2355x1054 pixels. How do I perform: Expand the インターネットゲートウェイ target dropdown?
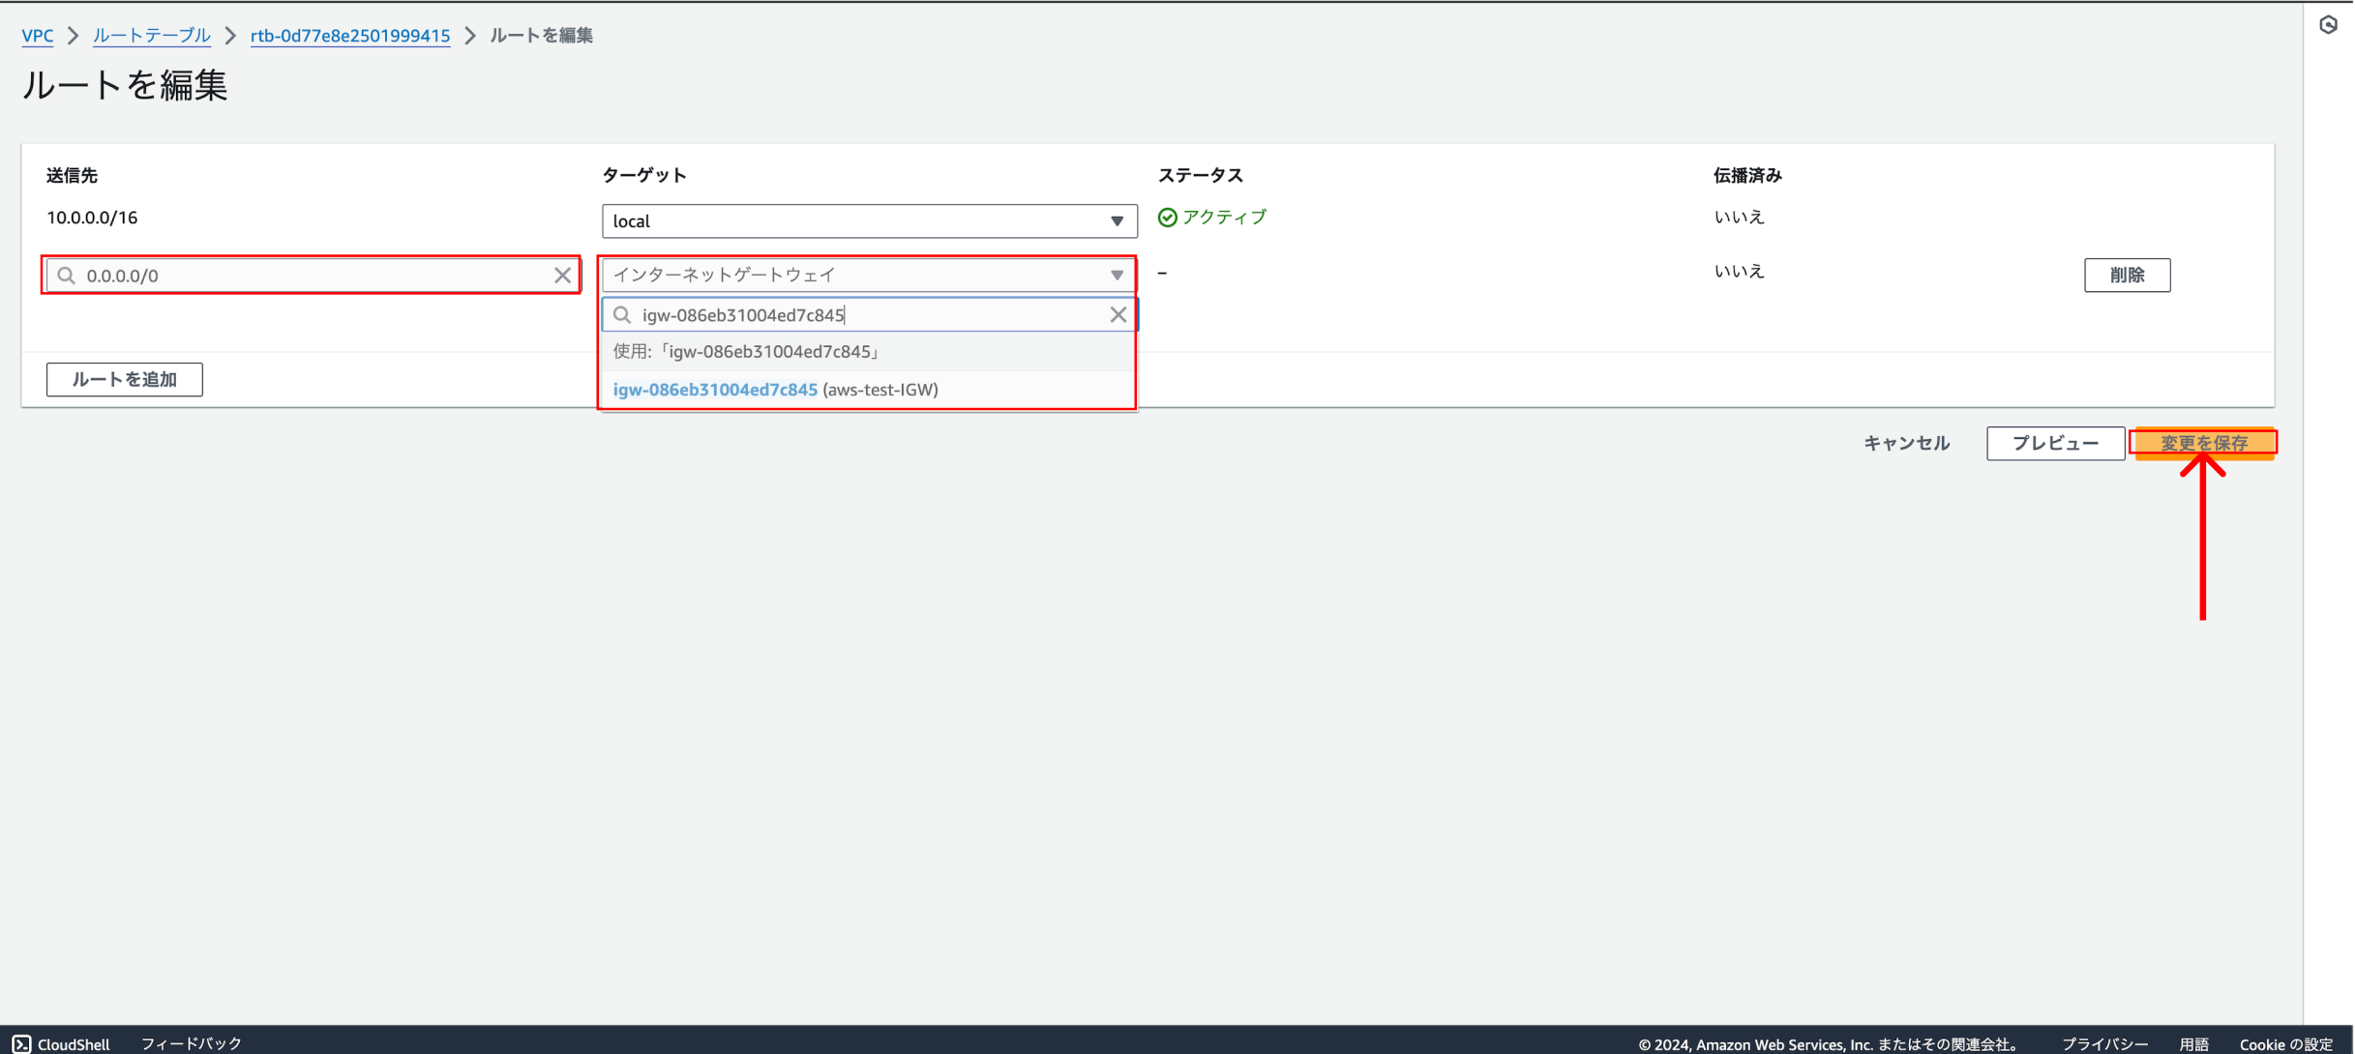tap(868, 276)
